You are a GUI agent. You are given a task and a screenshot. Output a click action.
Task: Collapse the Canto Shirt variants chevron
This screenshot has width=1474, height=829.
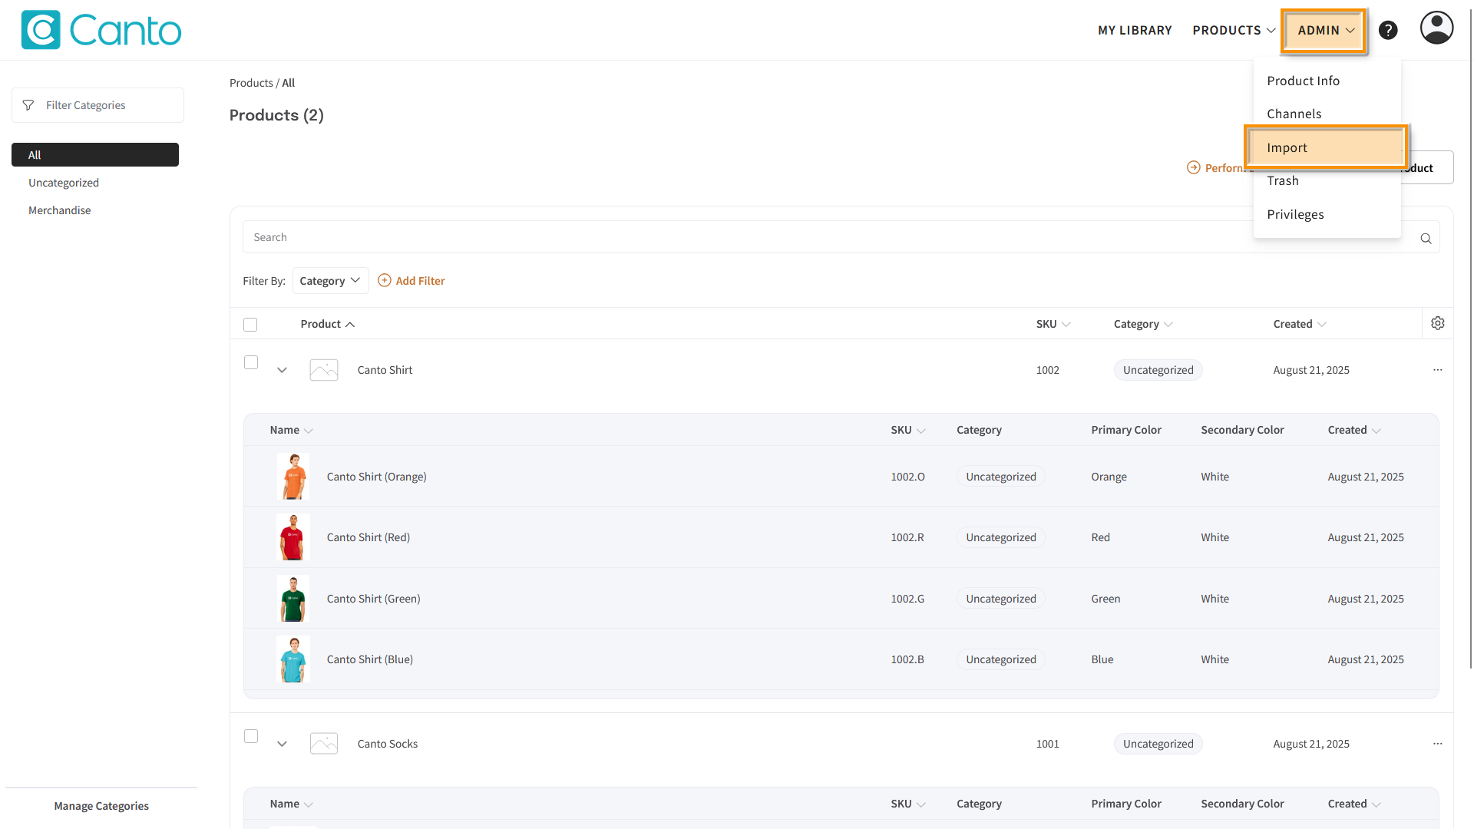282,370
